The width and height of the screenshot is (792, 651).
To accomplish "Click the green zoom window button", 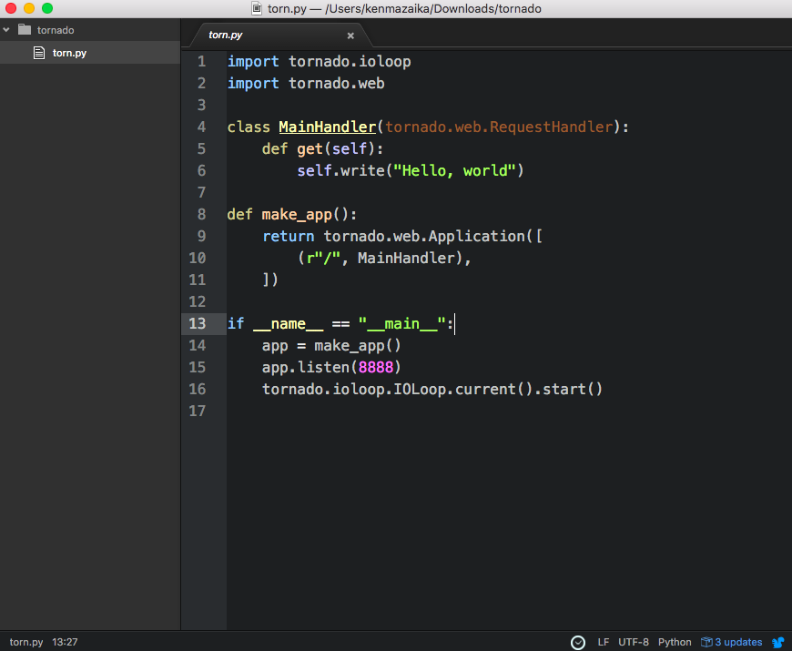I will tap(47, 8).
